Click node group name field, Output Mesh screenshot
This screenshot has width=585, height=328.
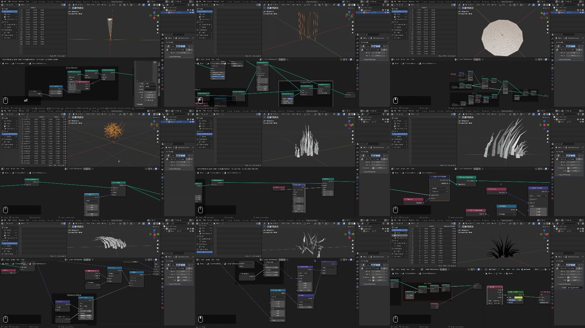[271, 59]
